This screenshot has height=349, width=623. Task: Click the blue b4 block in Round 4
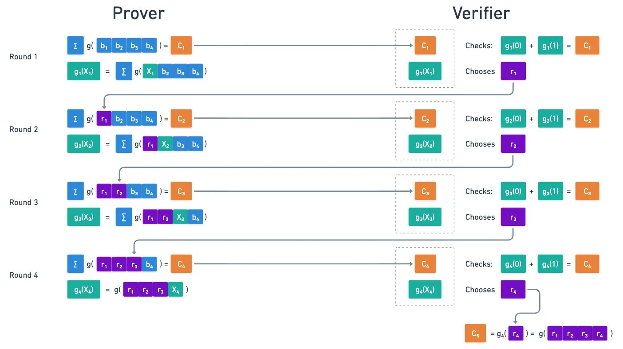click(150, 264)
